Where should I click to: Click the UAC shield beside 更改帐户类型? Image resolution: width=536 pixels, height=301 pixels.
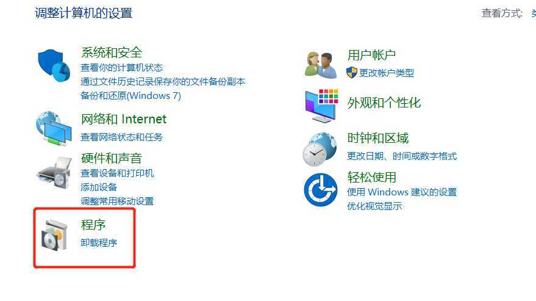(x=351, y=73)
